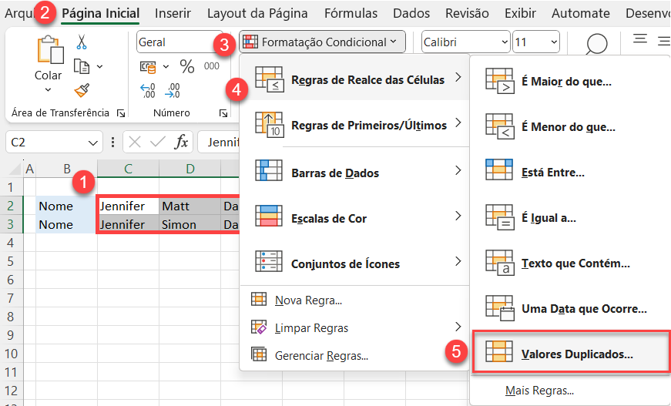The height and width of the screenshot is (406, 671).
Task: Click the center align lines icon
Action: pos(639,39)
